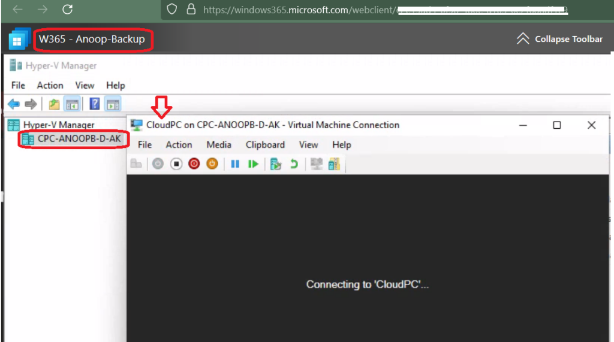Click the padlock site security icon
This screenshot has height=342, width=614.
point(191,9)
